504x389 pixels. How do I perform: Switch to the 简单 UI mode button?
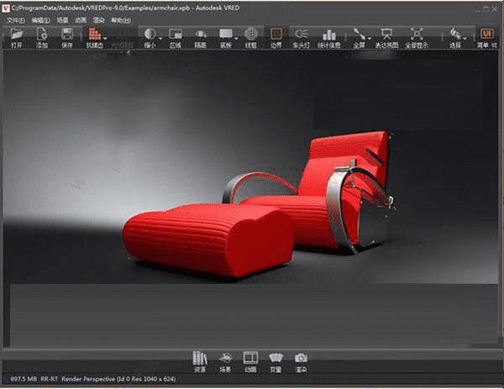[x=486, y=35]
